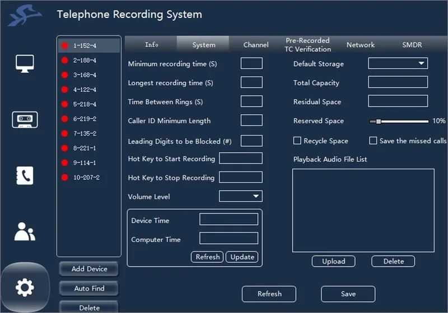Select device 7-135-2 in list
Screen dimensions: 448x313
point(89,133)
